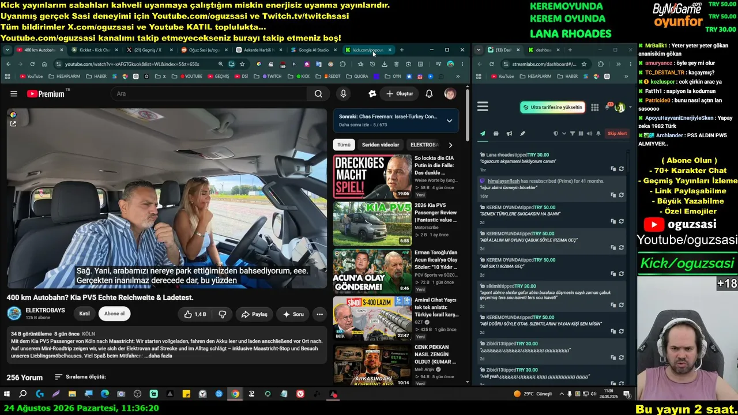Open Chrome from the Windows taskbar
This screenshot has width=738, height=415.
click(235, 394)
